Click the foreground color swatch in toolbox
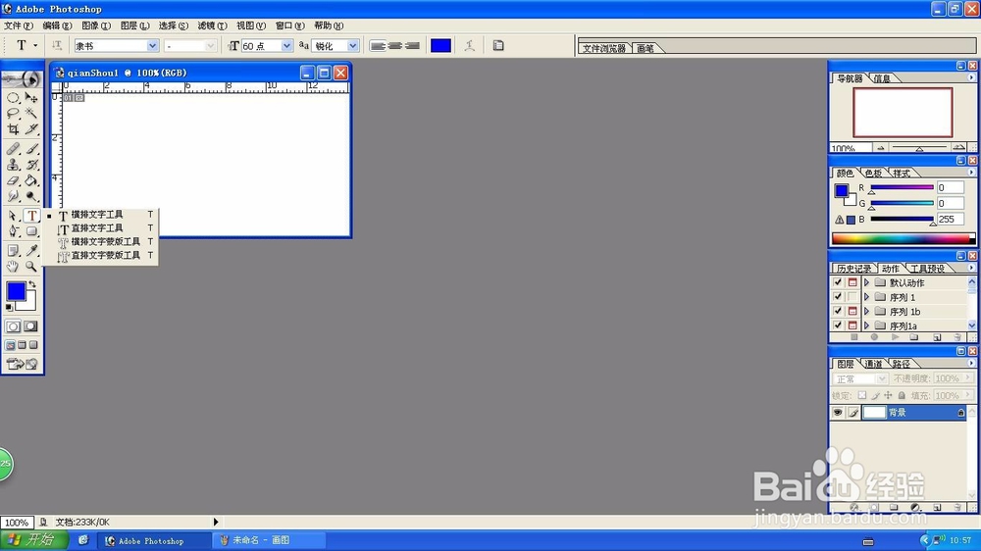Viewport: 981px width, 551px height. [x=16, y=291]
